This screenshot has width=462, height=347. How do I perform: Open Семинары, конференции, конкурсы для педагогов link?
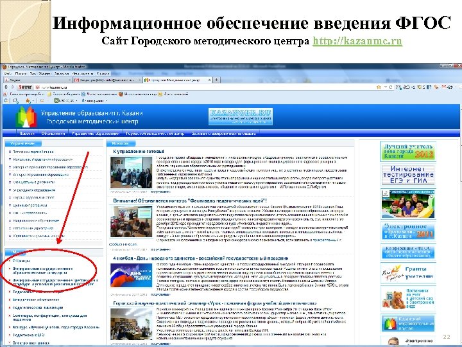coord(50,317)
